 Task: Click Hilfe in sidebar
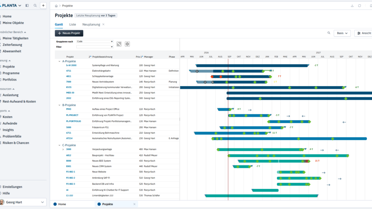tap(6, 193)
